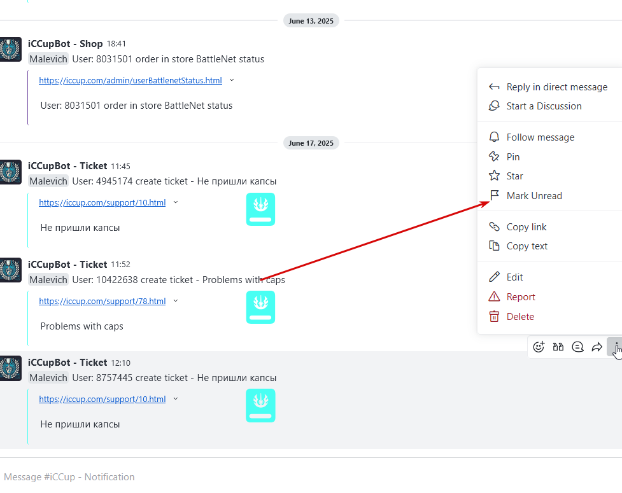This screenshot has width=622, height=493.
Task: Choose Start a Discussion
Action: [x=549, y=106]
